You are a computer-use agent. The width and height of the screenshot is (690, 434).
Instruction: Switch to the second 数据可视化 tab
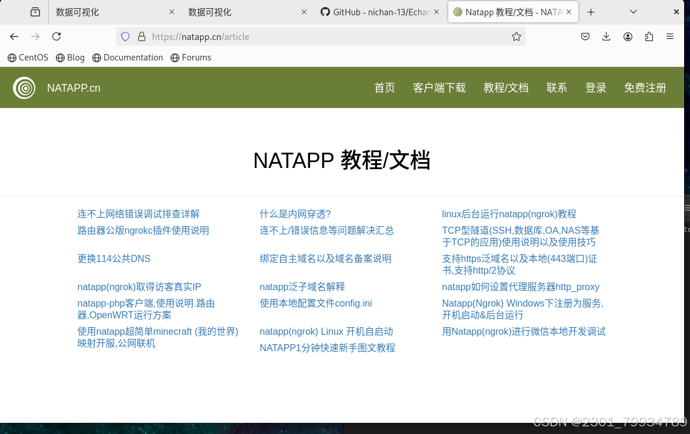pos(246,12)
